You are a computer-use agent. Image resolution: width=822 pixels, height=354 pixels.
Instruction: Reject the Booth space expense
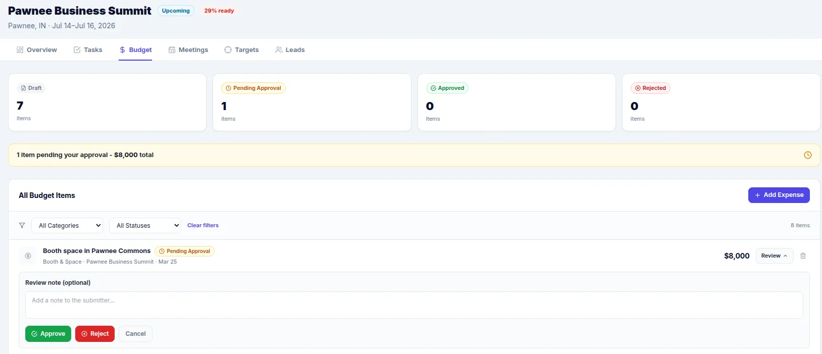pyautogui.click(x=95, y=334)
